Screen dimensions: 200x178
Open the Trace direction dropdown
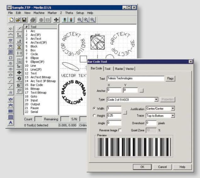[x=173, y=116]
